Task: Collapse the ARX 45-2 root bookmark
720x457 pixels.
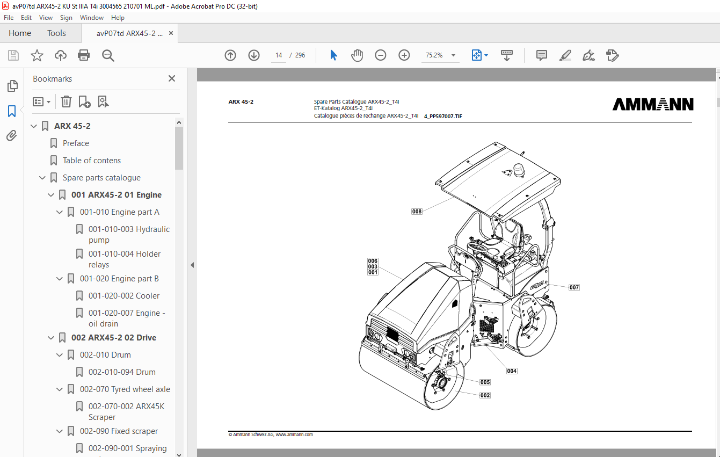Action: (x=34, y=126)
